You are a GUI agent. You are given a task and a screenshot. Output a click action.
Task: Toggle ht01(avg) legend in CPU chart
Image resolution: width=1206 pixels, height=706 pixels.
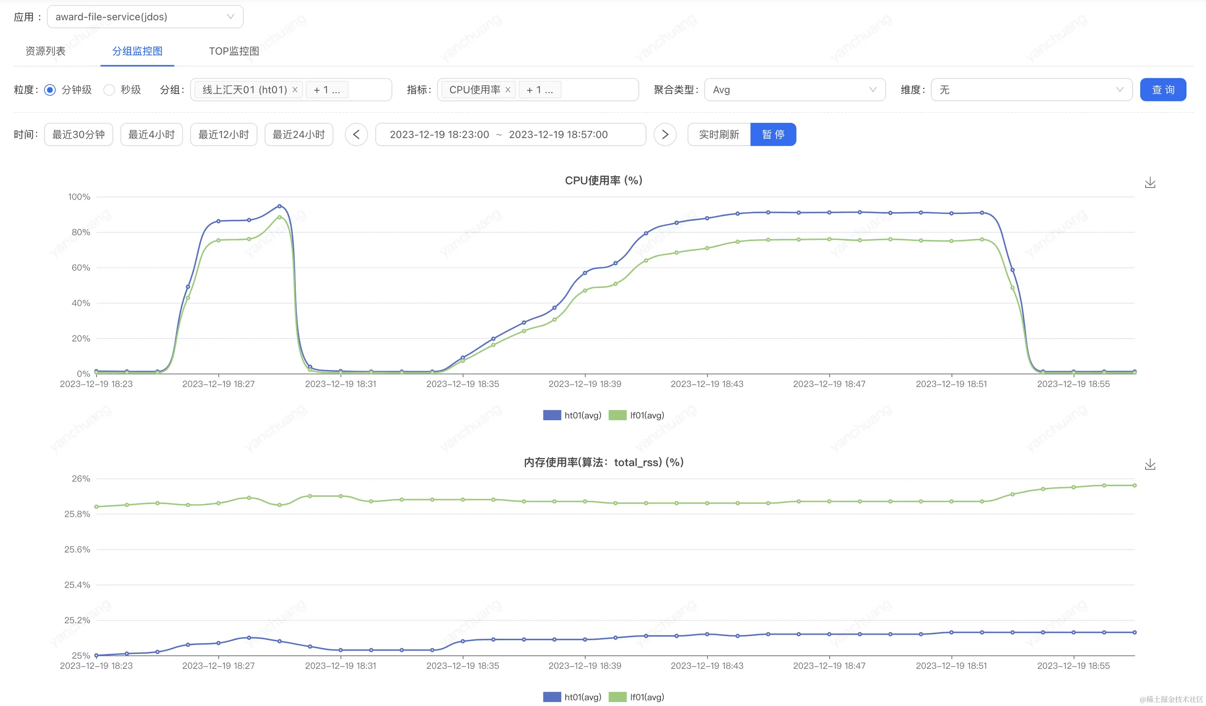572,415
